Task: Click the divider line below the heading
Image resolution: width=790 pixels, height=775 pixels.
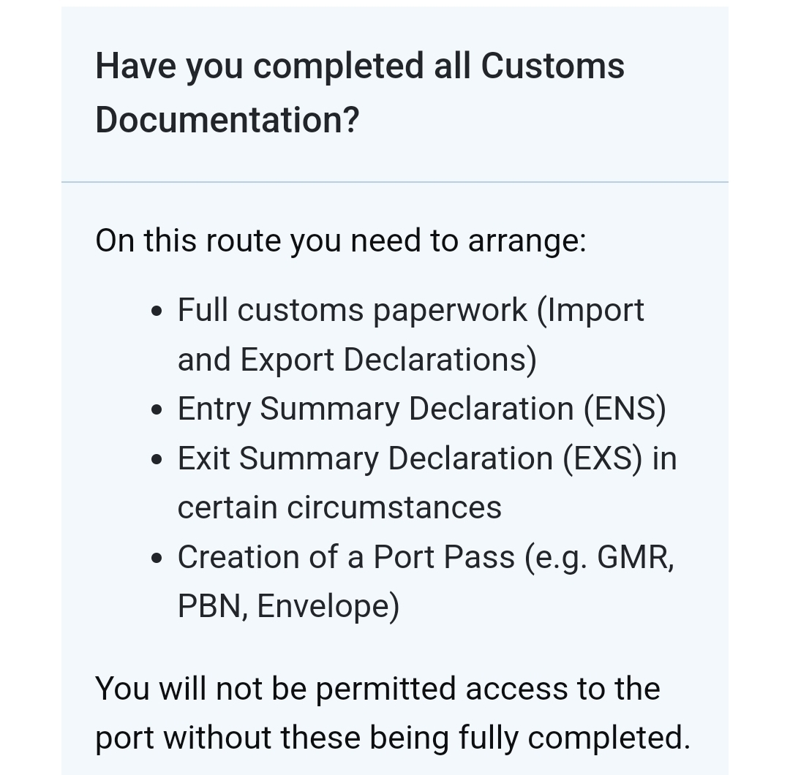Action: pos(395,182)
